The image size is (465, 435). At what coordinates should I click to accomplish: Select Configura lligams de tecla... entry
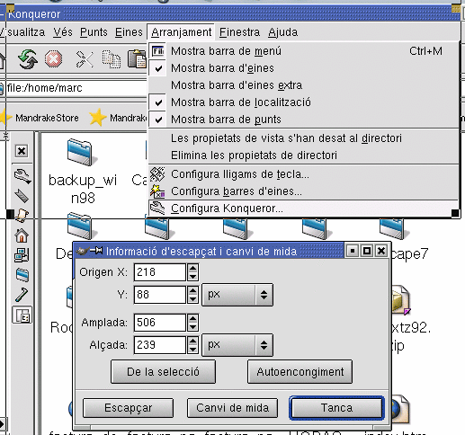click(x=303, y=174)
